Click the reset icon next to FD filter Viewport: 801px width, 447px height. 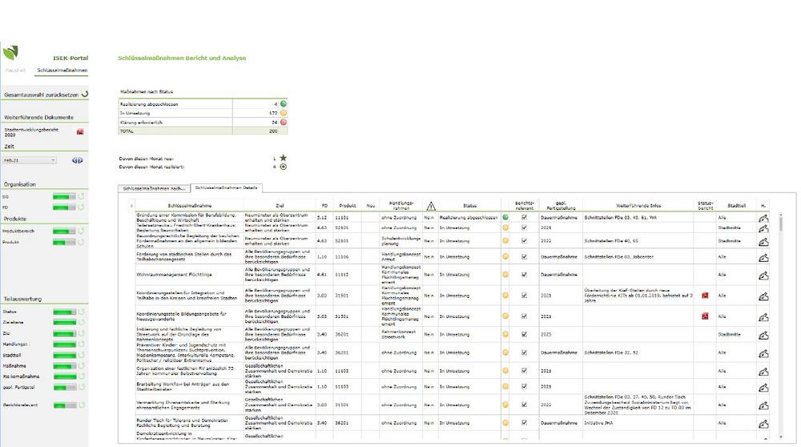[81, 207]
